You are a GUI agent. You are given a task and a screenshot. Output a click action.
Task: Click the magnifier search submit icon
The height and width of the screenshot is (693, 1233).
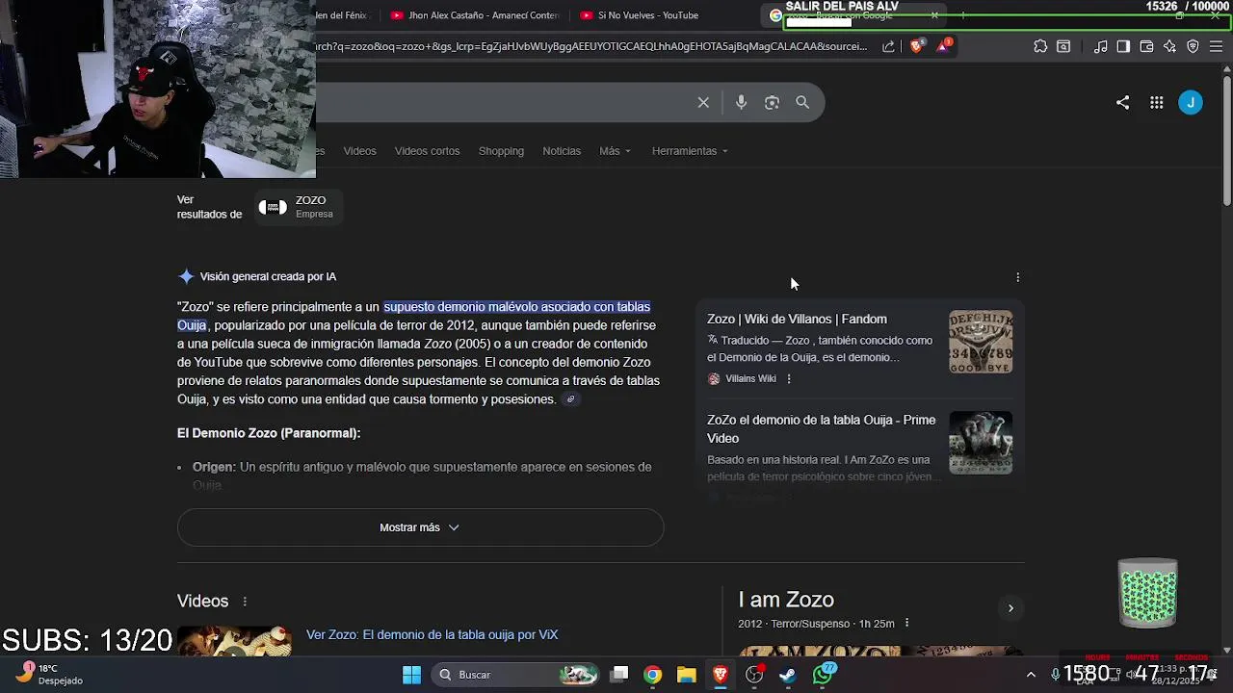click(x=802, y=102)
